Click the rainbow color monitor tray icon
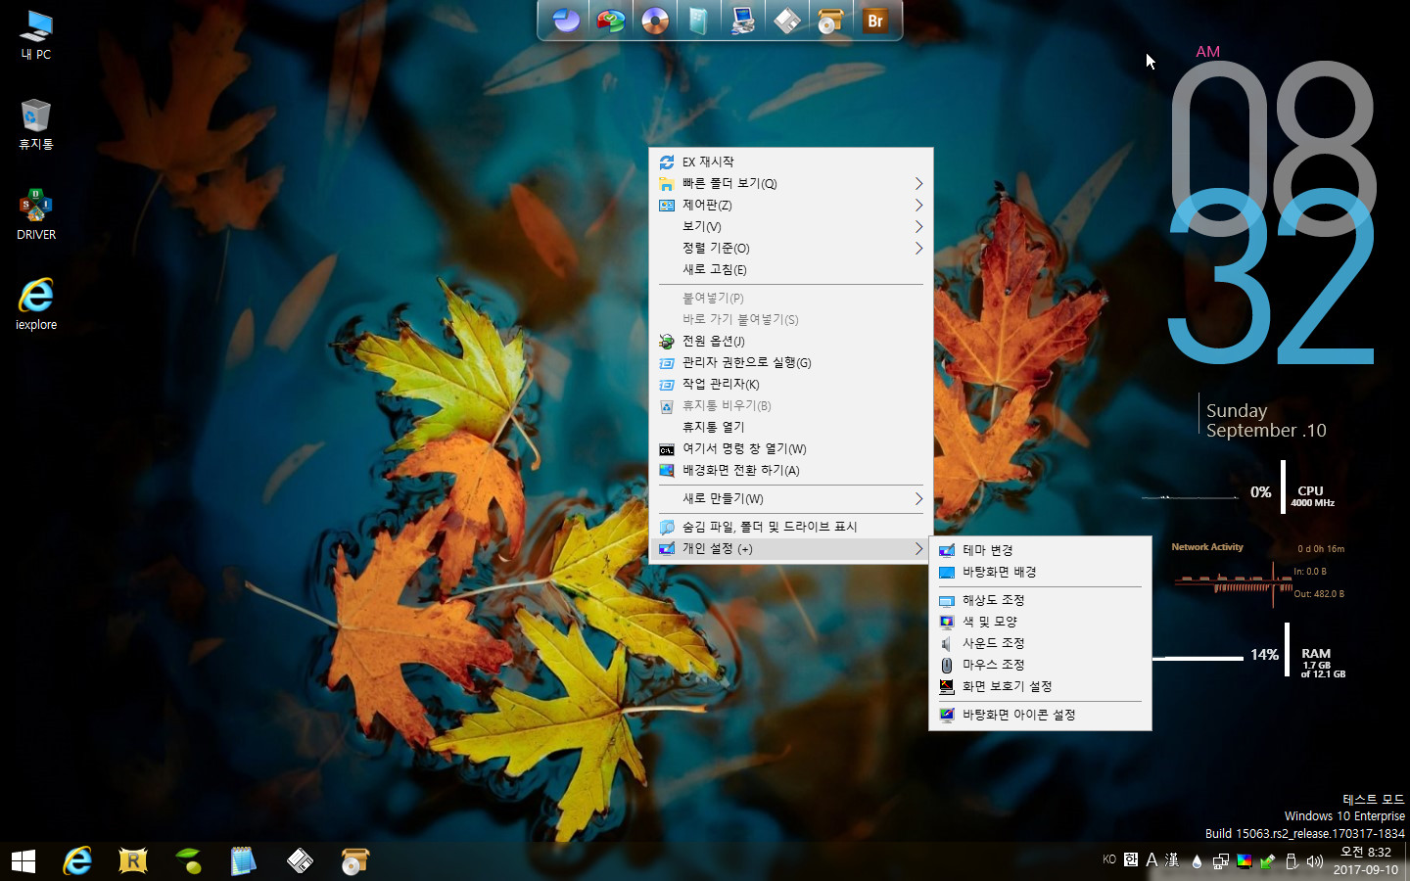 [x=1244, y=861]
